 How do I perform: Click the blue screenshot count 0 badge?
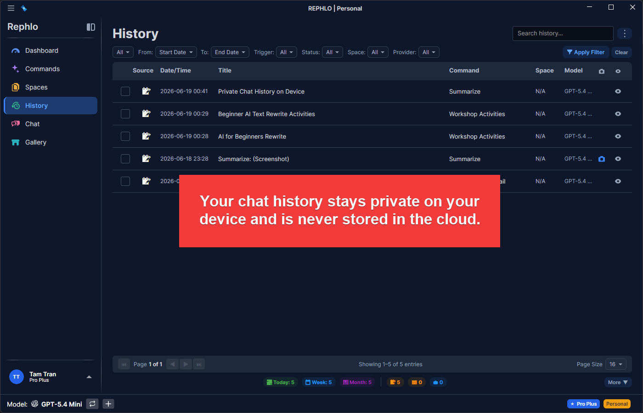tap(438, 382)
